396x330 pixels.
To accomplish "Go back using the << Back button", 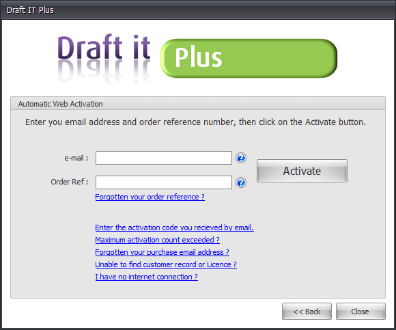I will point(307,312).
